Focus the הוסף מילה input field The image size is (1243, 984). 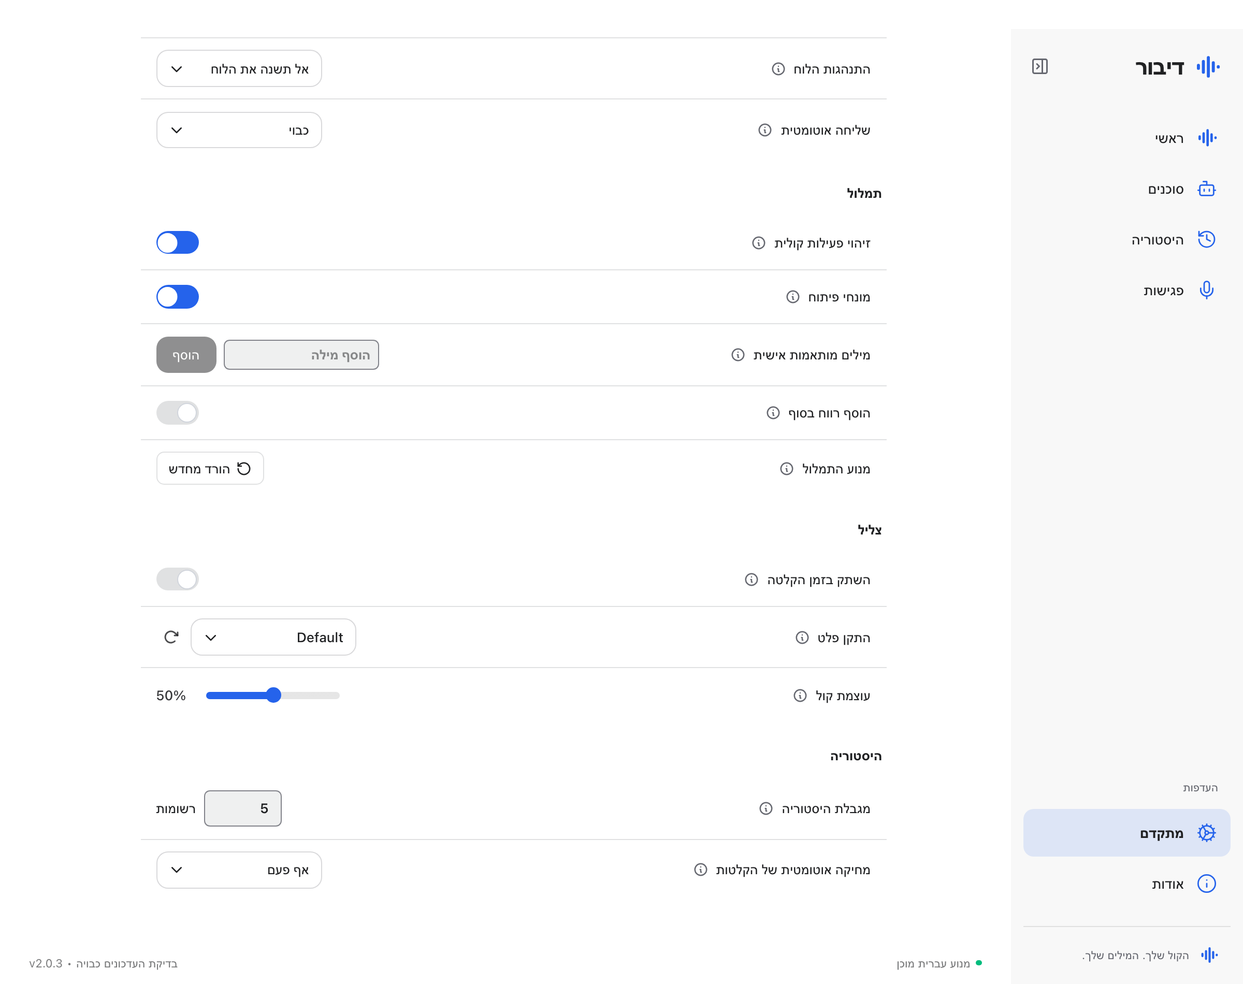click(x=301, y=355)
